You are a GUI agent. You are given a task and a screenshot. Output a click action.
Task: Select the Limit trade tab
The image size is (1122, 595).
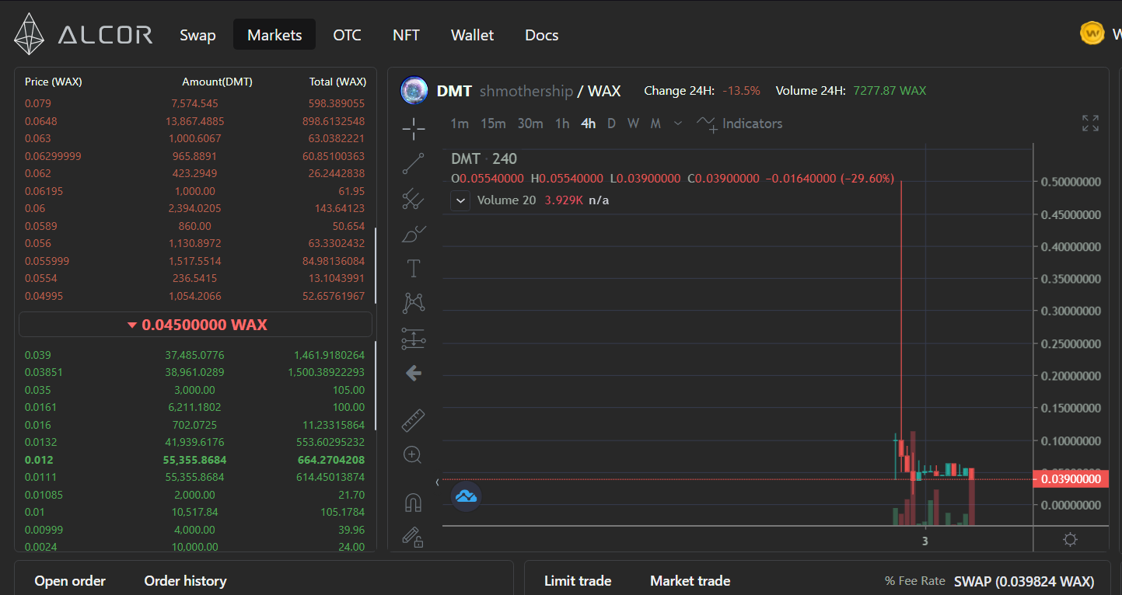[x=578, y=581]
